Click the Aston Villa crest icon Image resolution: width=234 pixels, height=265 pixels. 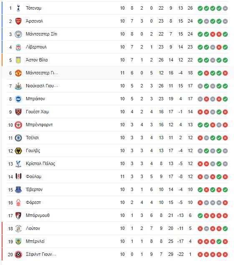coord(18,60)
